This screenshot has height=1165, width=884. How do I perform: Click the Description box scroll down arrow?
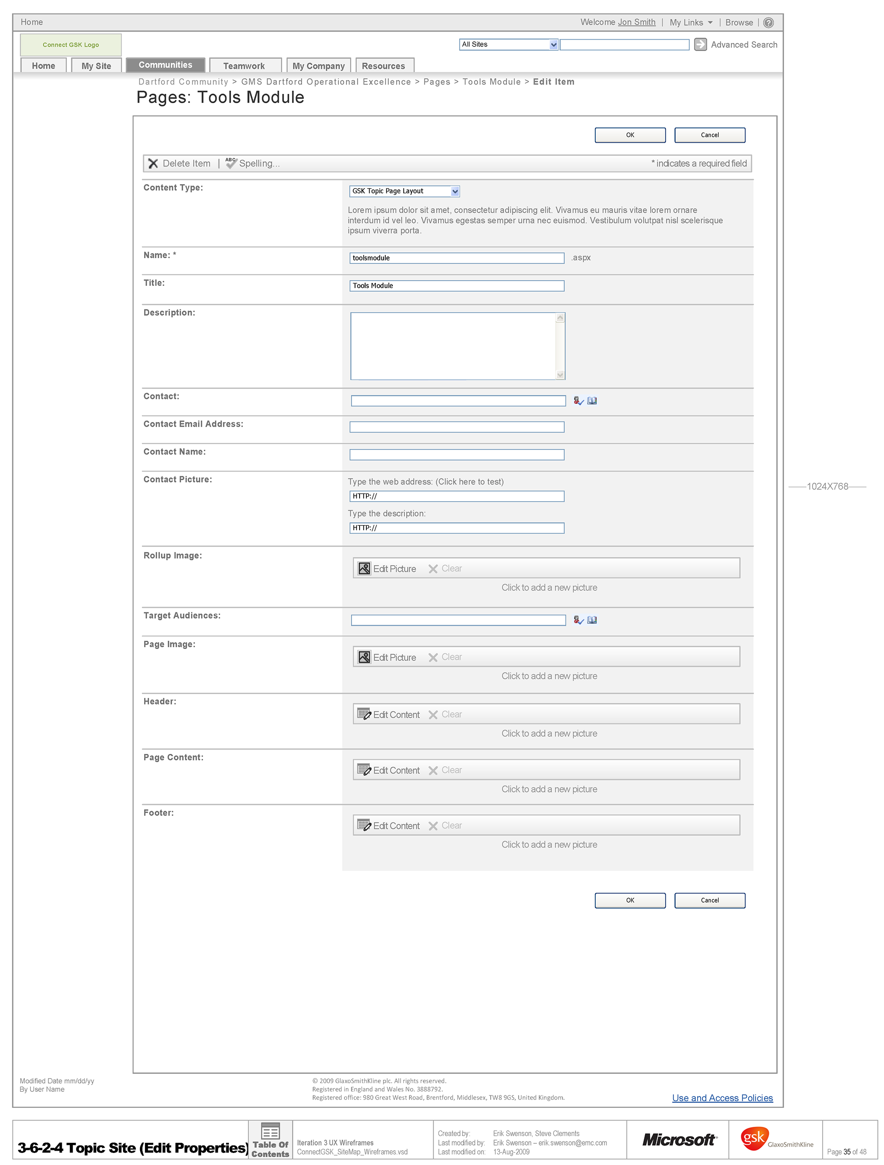tap(560, 375)
